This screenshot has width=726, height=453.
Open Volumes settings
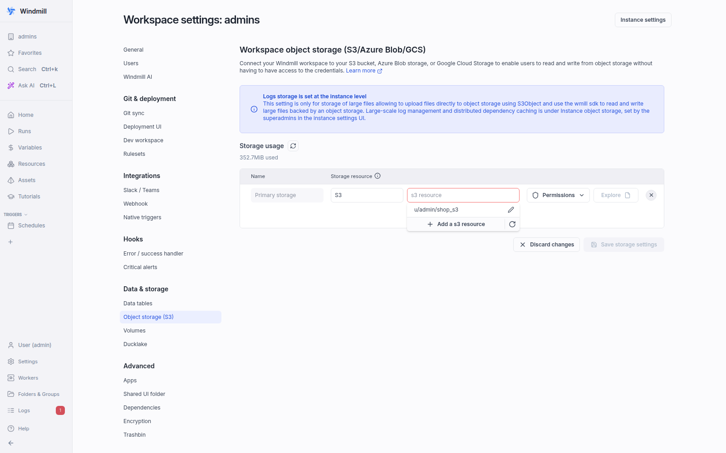point(134,331)
